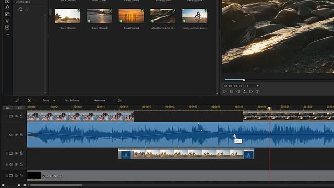Viewport: 334px width, 188px height.
Task: Fast forward the preview
Action: pos(257,92)
